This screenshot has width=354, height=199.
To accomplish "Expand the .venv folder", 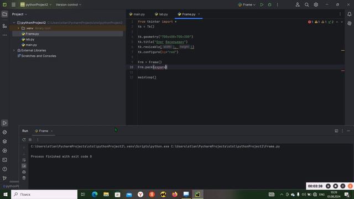I will click(18, 28).
